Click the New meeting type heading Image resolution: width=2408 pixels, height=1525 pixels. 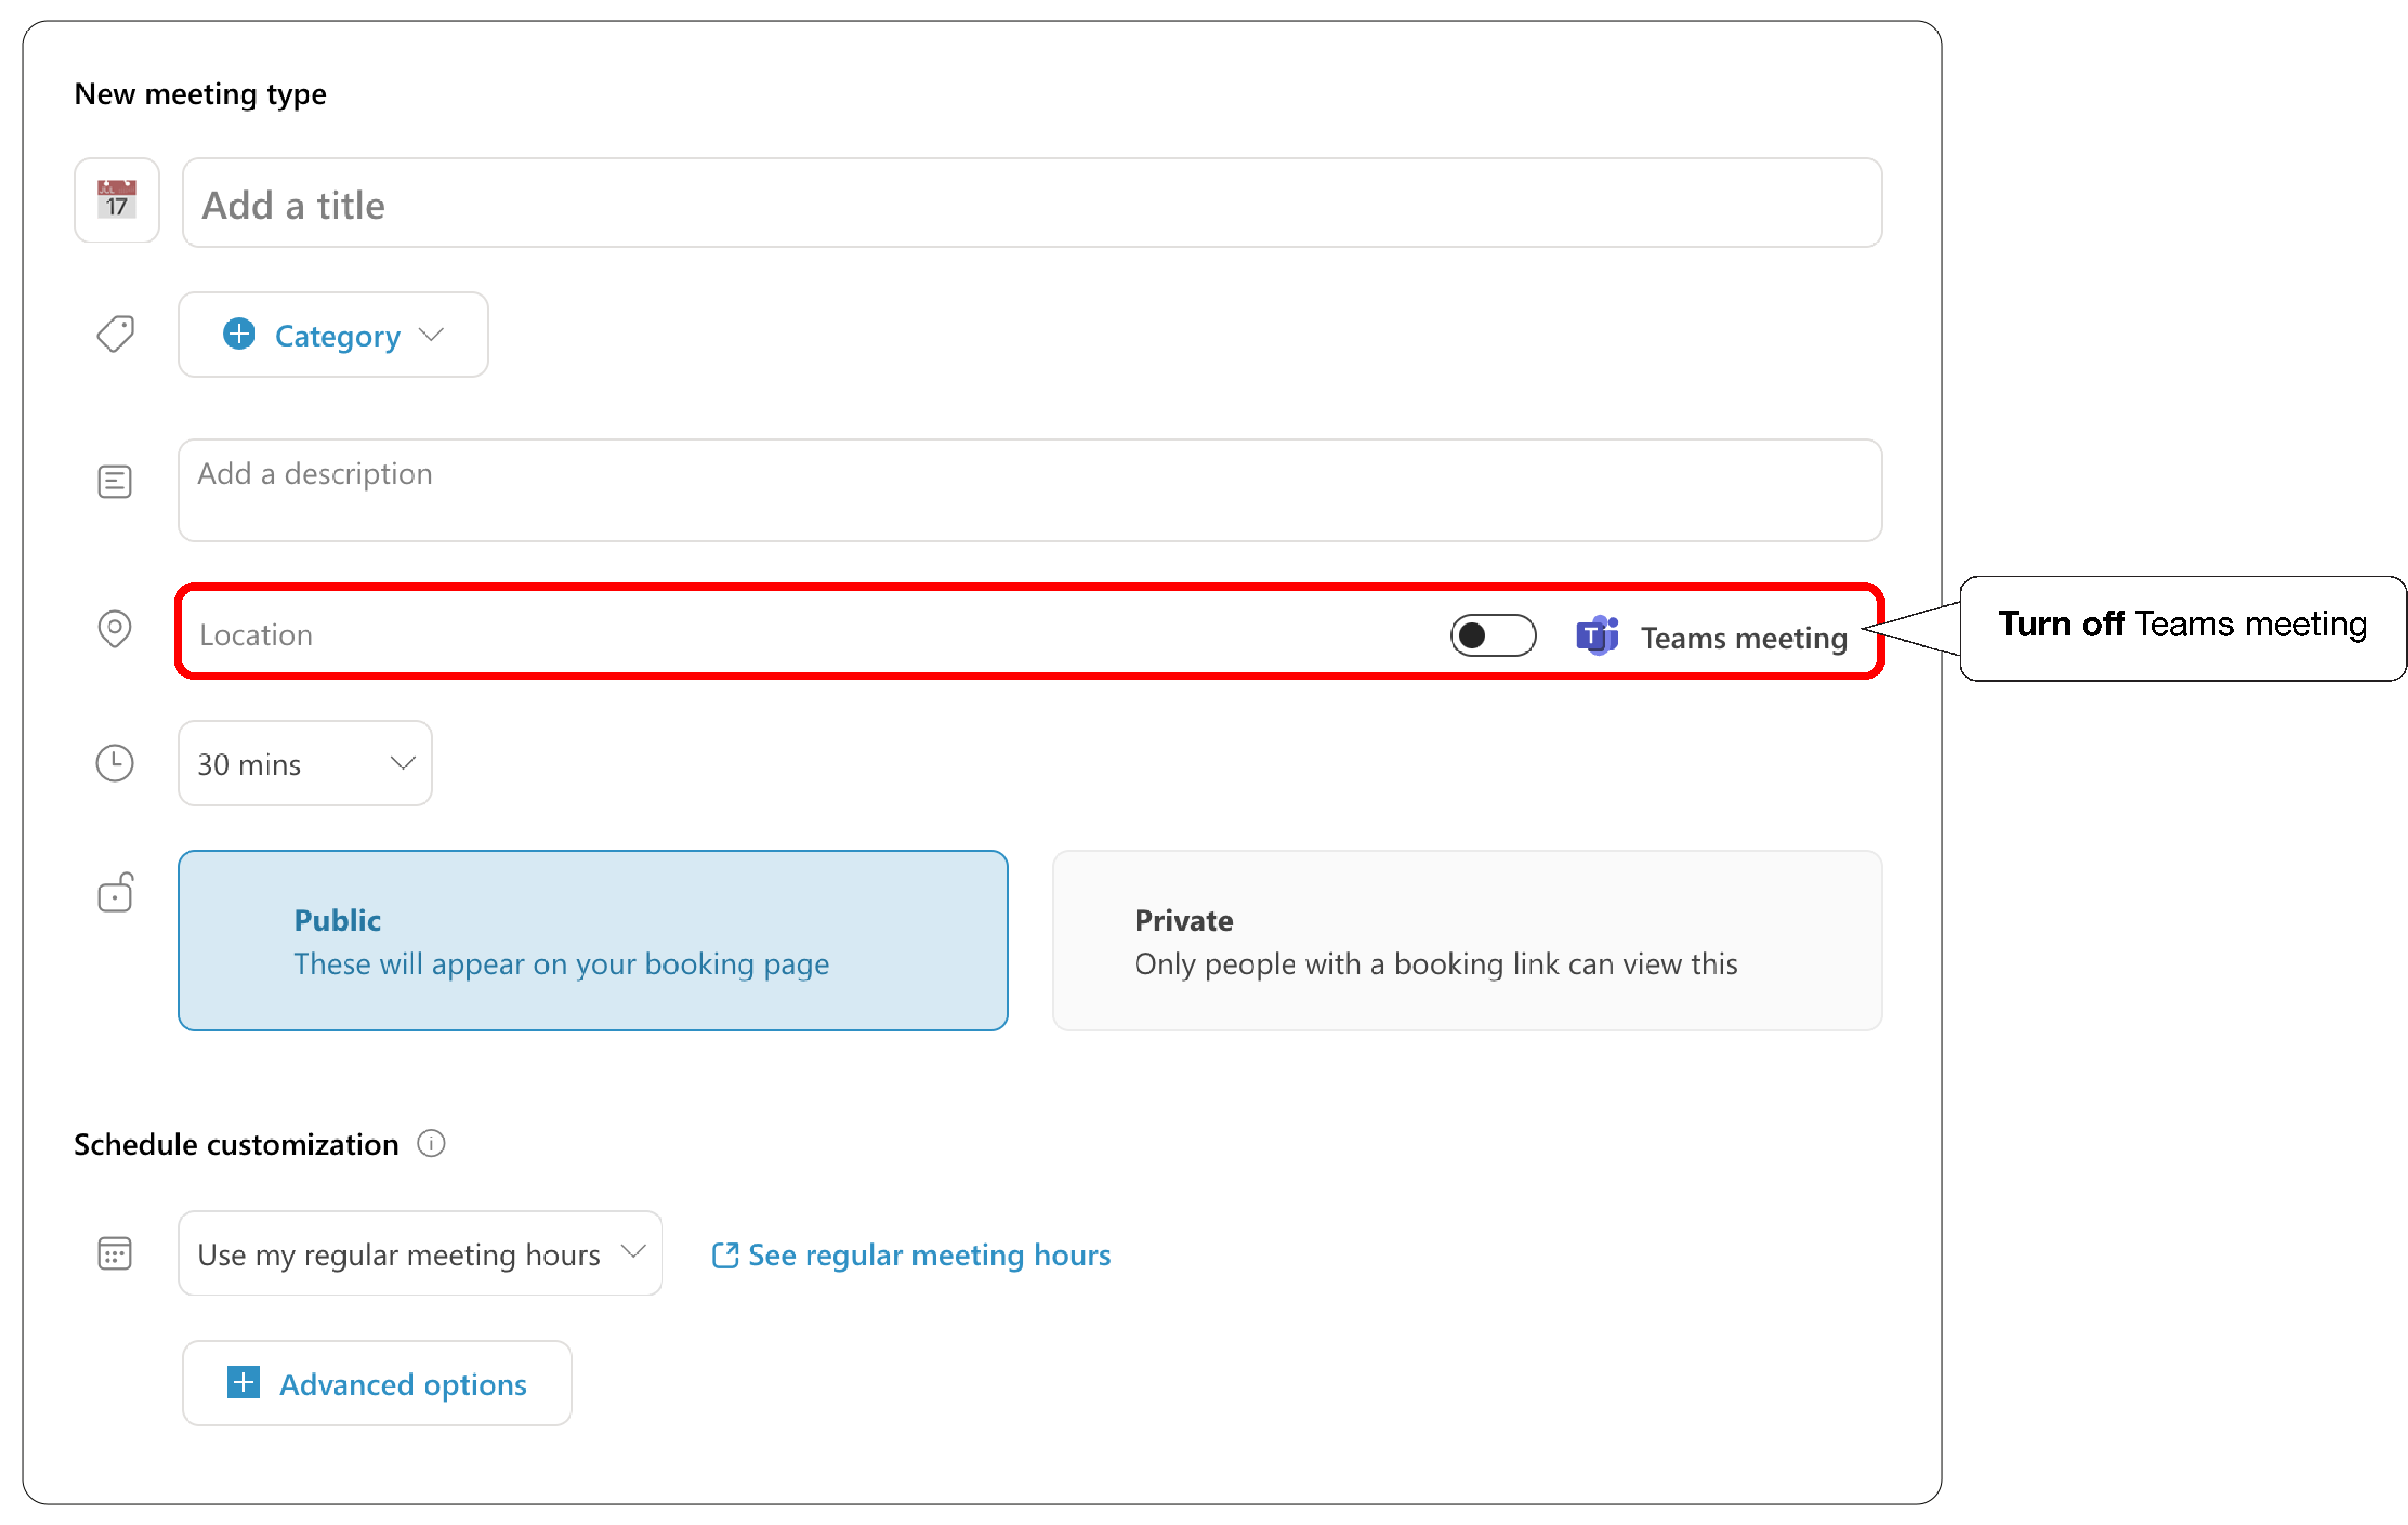[200, 94]
